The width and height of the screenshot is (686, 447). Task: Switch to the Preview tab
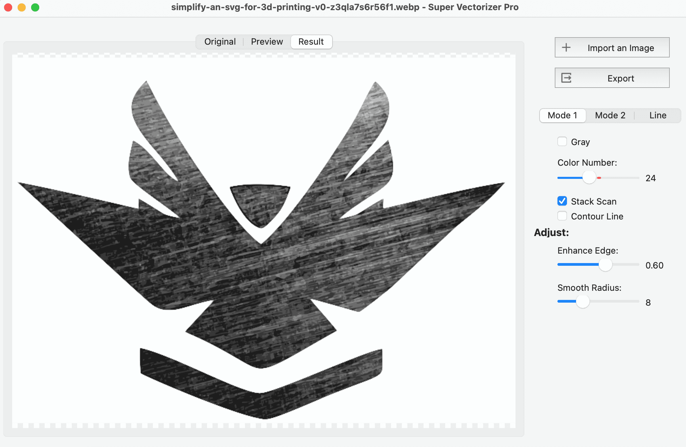pyautogui.click(x=267, y=42)
